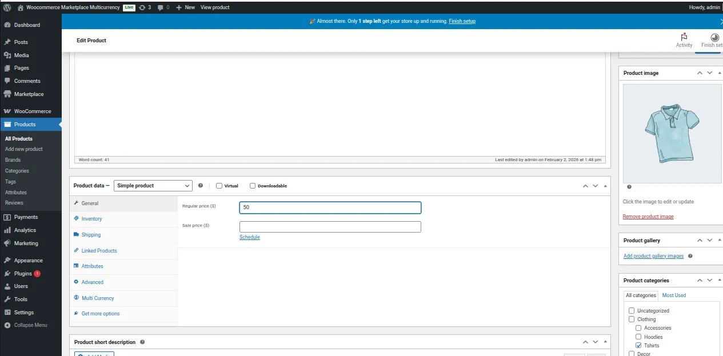Click the help icon next to Product data dropdown

(201, 186)
